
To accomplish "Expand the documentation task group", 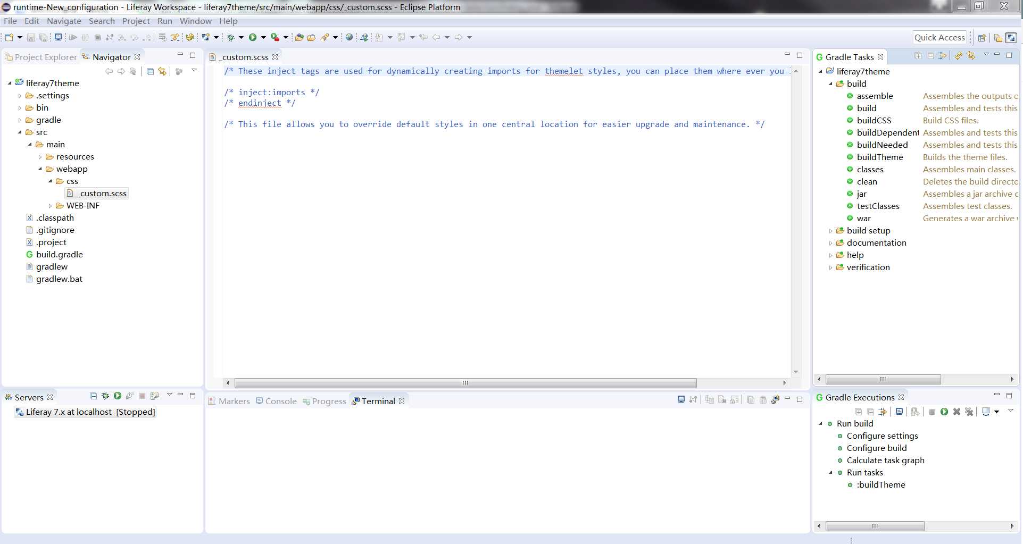I will [830, 243].
